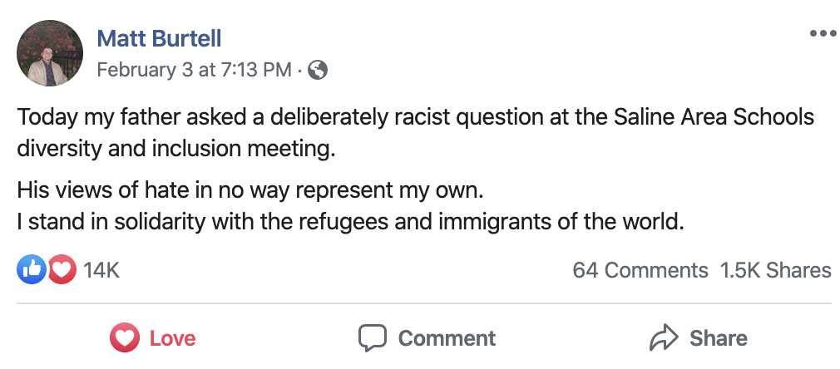Open the three-dot post options menu
This screenshot has width=840, height=369.
coord(823,33)
